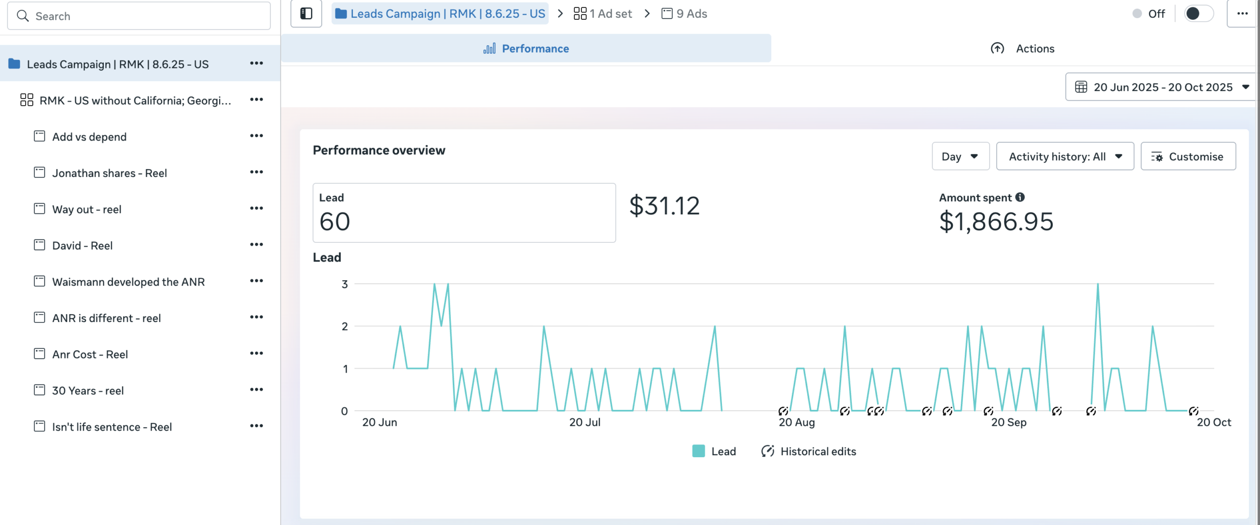Open Activity history: All dropdown

pyautogui.click(x=1065, y=156)
